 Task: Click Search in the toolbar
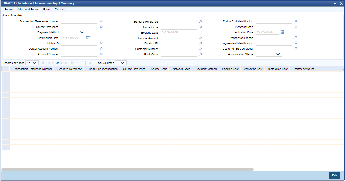9,10
